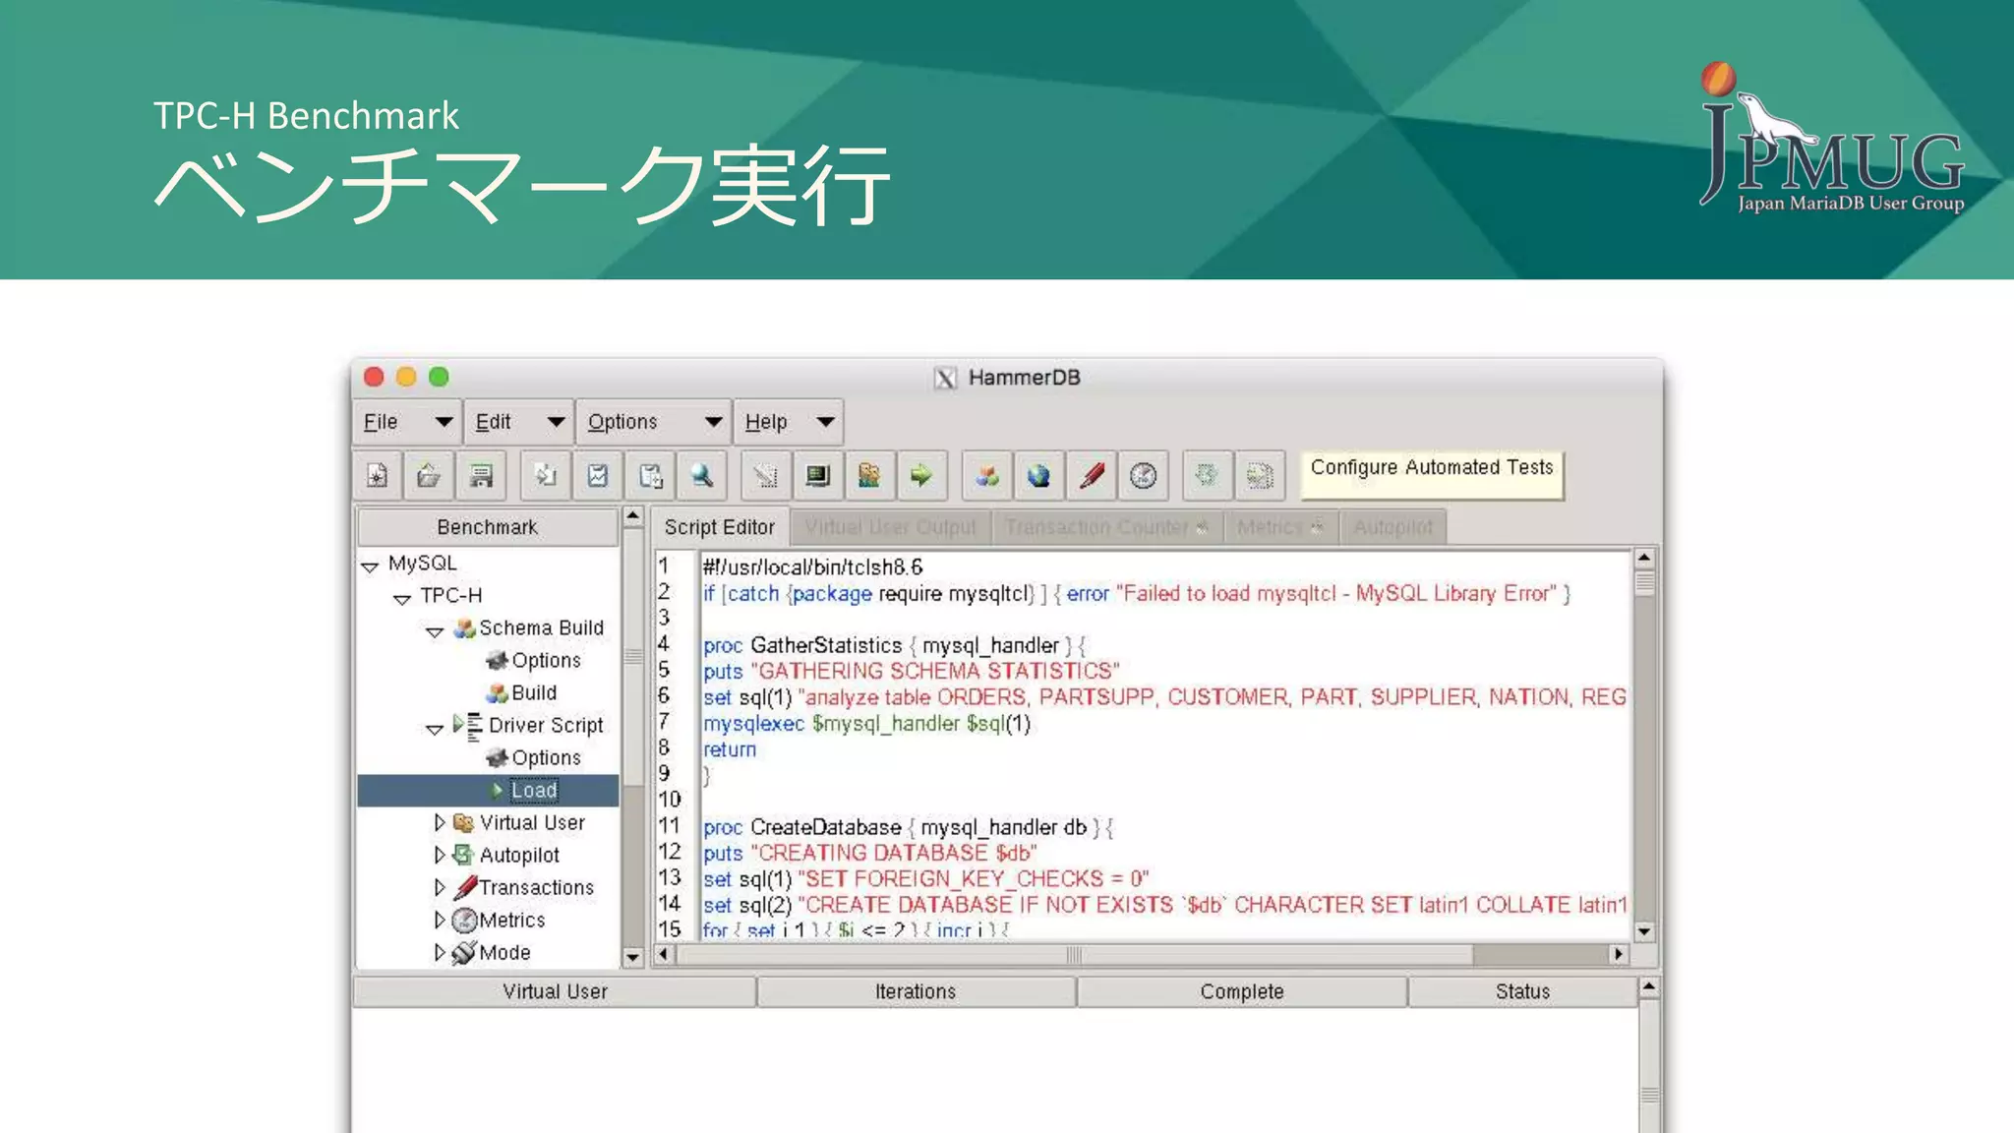Open the Autopilot tab

(1392, 527)
